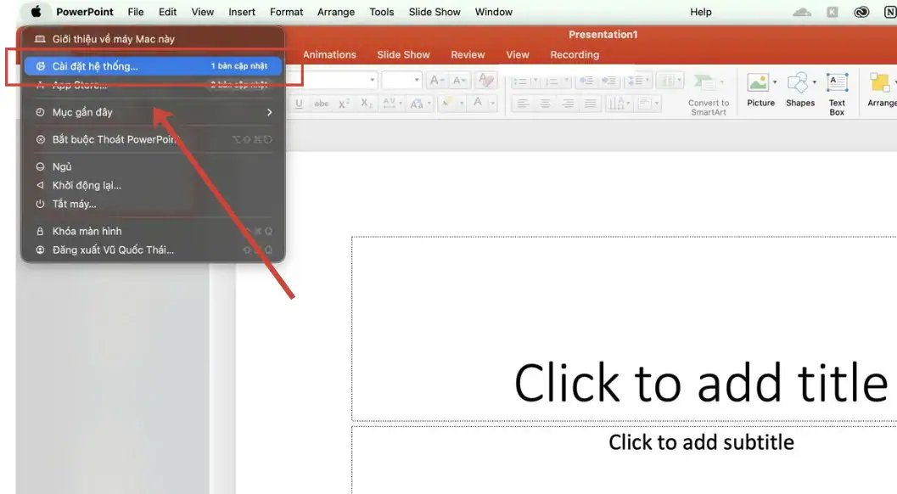Toggle strikethrough text formatting
This screenshot has height=494, width=897.
[322, 104]
